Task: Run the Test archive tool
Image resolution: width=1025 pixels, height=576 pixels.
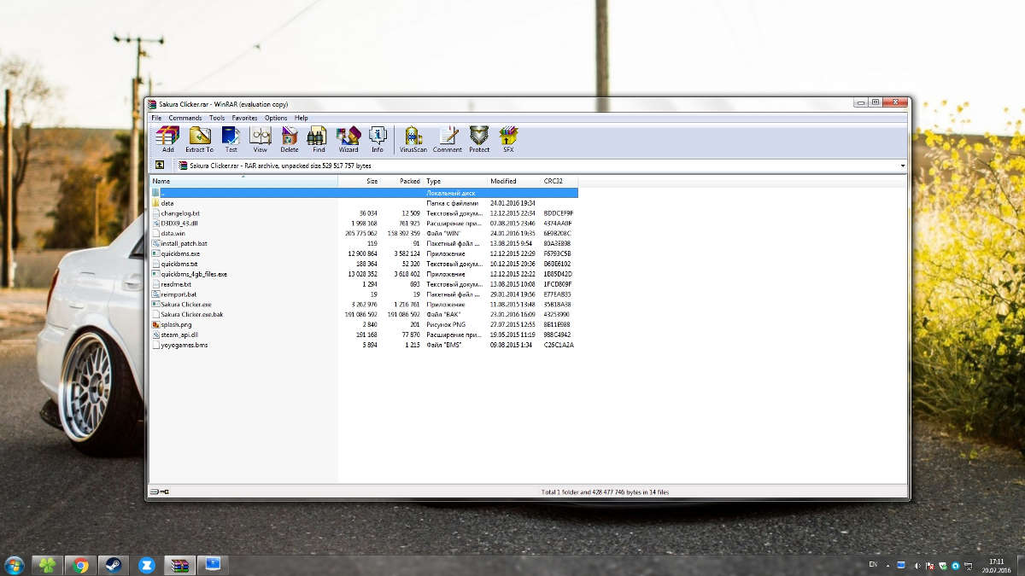Action: click(x=231, y=139)
